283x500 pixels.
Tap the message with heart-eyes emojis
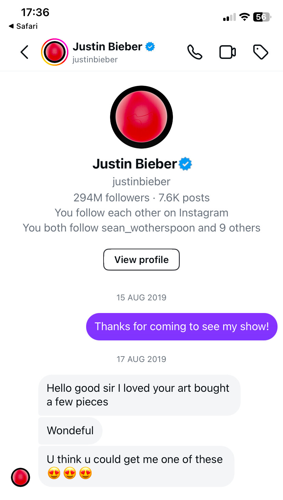(x=136, y=466)
